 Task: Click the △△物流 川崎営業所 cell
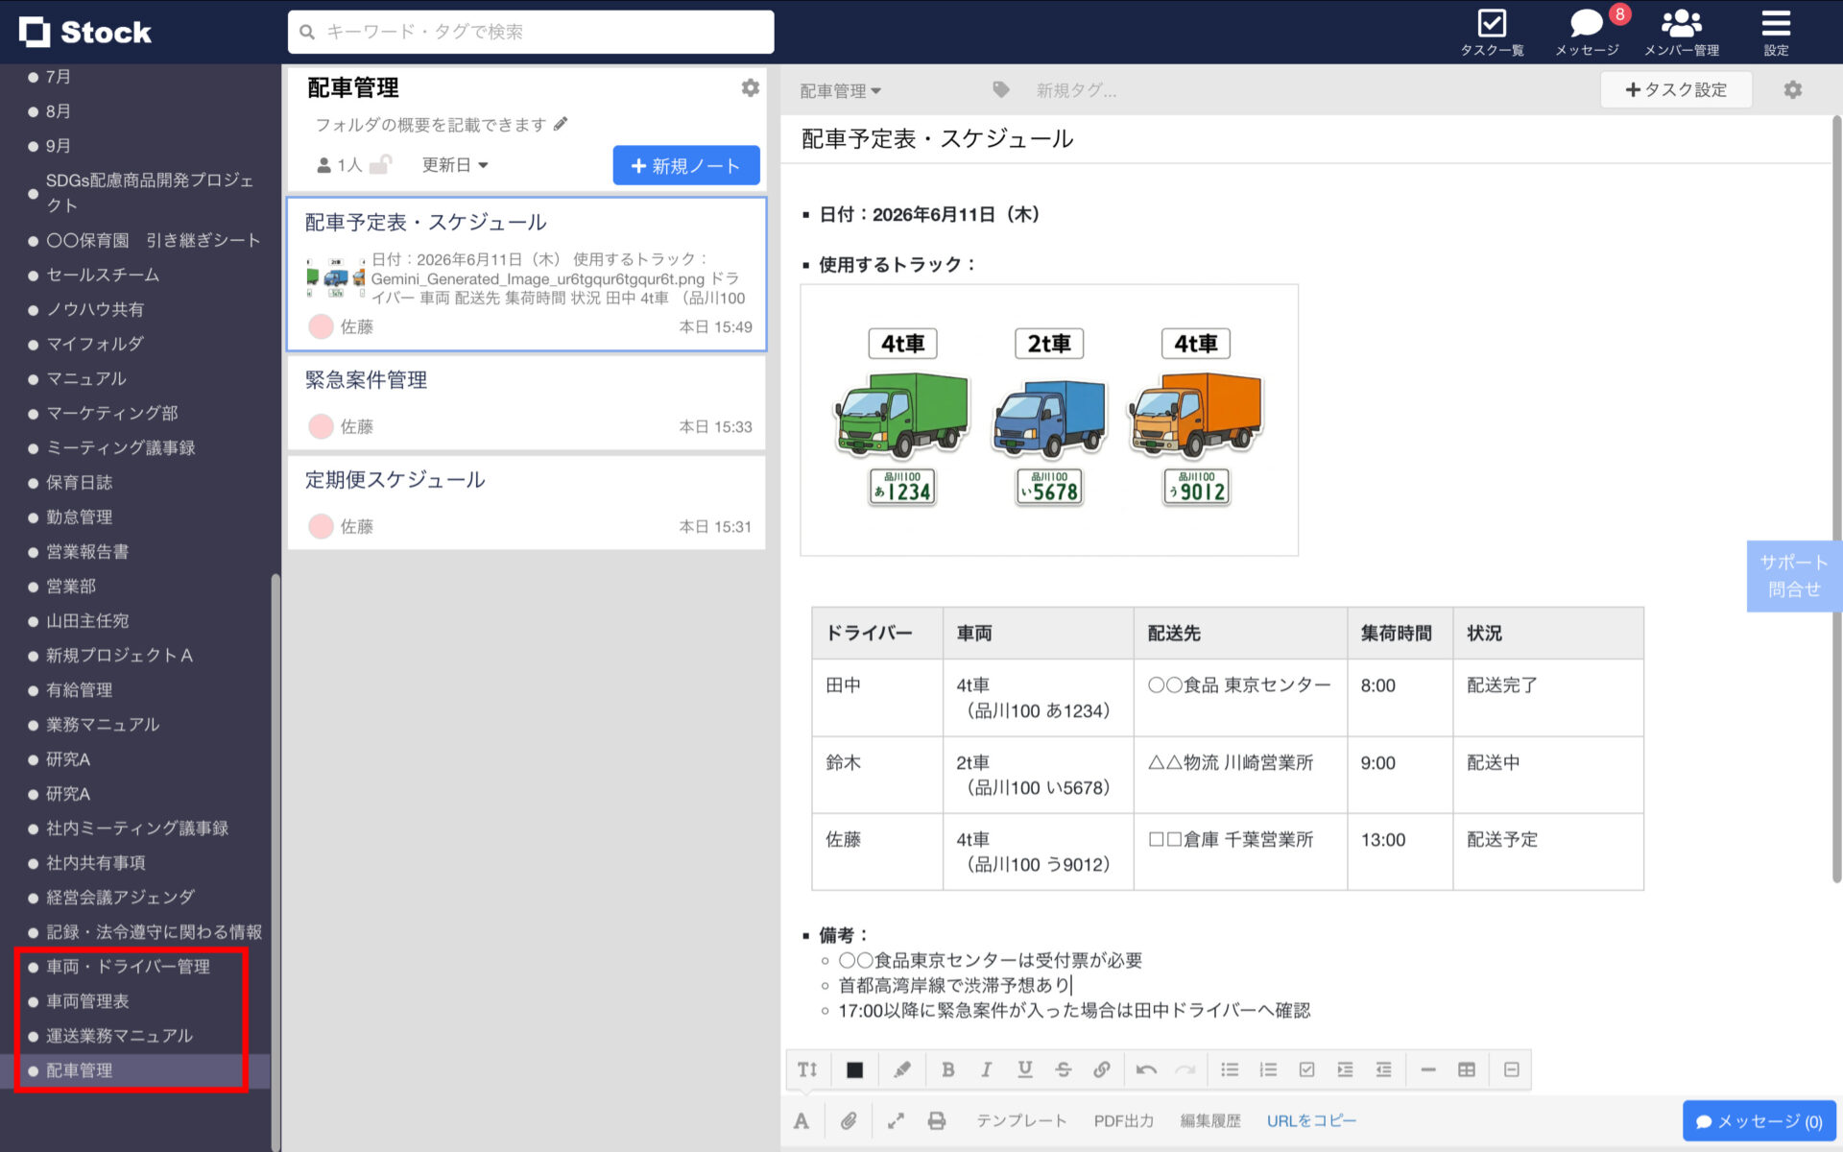point(1240,775)
